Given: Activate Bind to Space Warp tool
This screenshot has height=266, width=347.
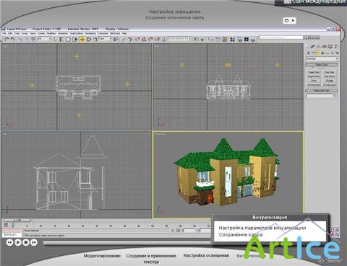Looking at the screenshot, I should pos(33,39).
